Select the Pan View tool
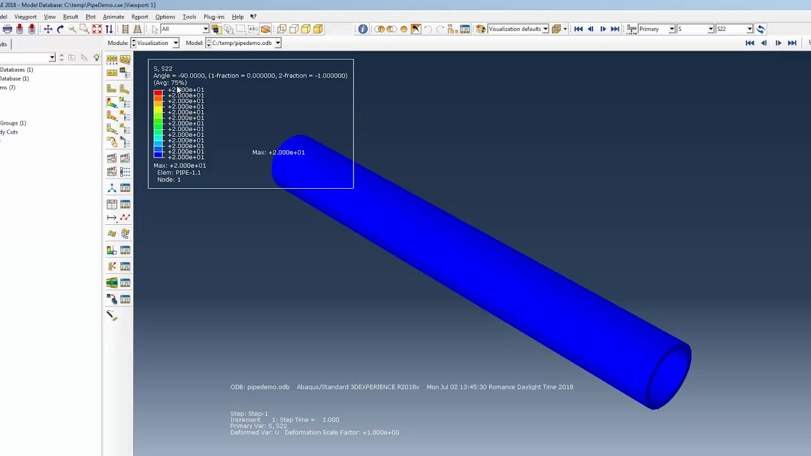Screen dimensions: 811x456 (48, 29)
